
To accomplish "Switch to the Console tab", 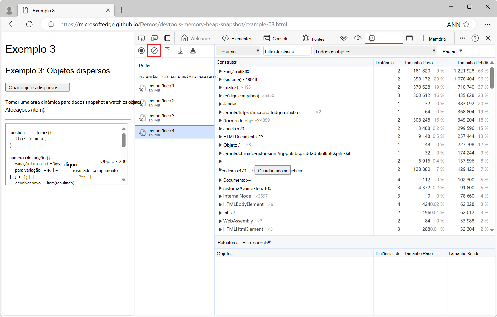I will click(x=276, y=38).
